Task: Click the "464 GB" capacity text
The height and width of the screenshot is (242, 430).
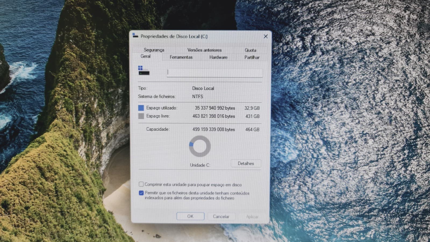Action: [252, 129]
